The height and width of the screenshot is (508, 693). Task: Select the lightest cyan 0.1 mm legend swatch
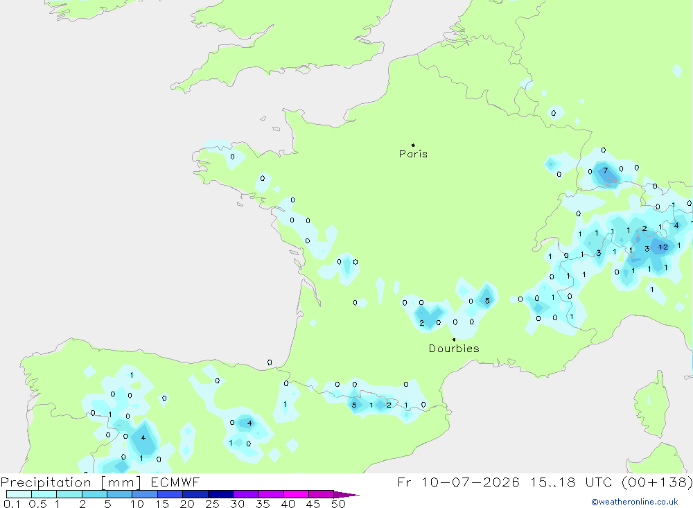pyautogui.click(x=19, y=494)
